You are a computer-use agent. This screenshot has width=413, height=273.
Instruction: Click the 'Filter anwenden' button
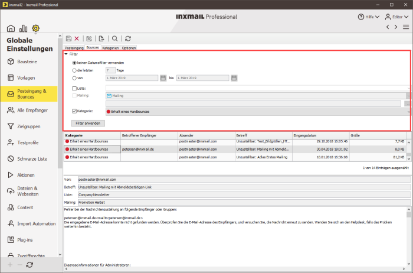(x=88, y=123)
